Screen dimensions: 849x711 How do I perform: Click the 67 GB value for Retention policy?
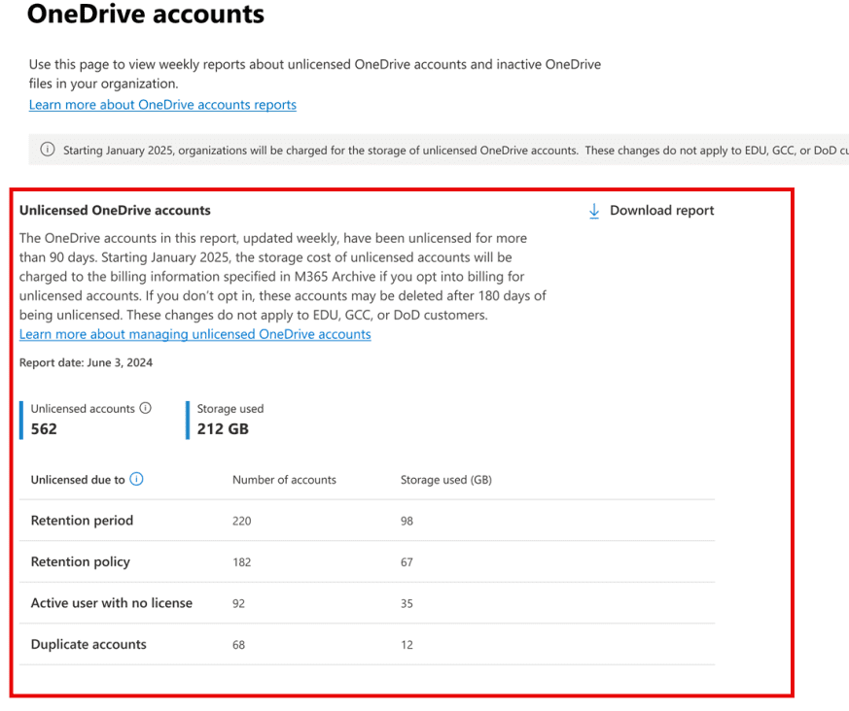[407, 562]
